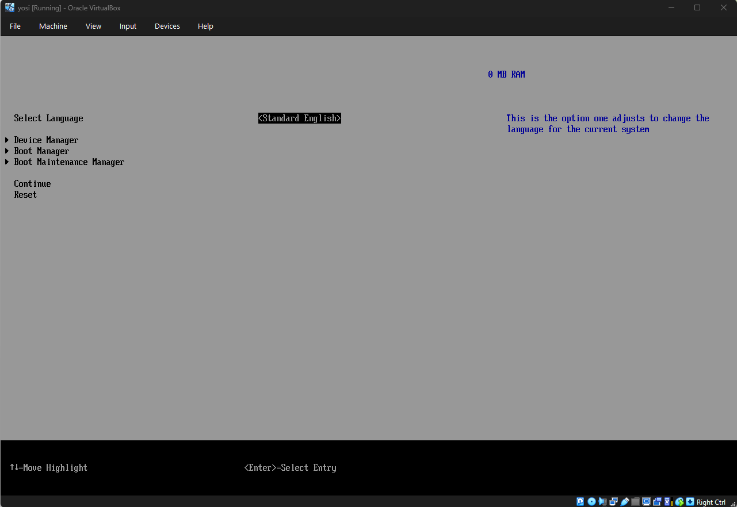The image size is (737, 507).
Task: Open the Devices menu
Action: (167, 26)
